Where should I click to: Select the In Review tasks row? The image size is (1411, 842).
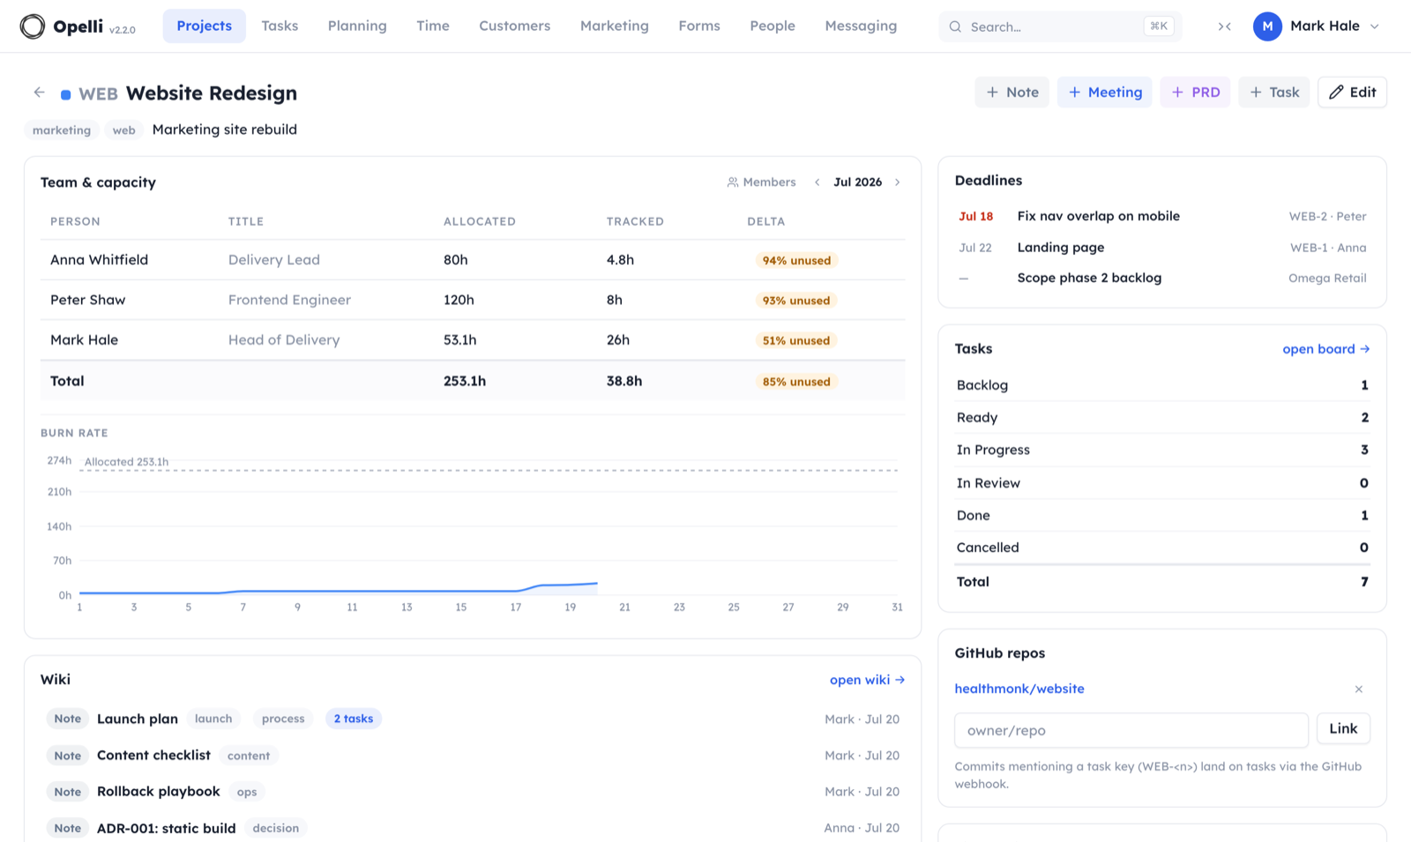[x=1162, y=483]
